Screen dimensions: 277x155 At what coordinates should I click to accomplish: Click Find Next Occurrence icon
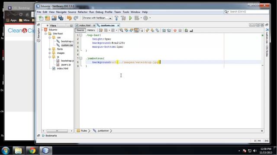pos(131,31)
